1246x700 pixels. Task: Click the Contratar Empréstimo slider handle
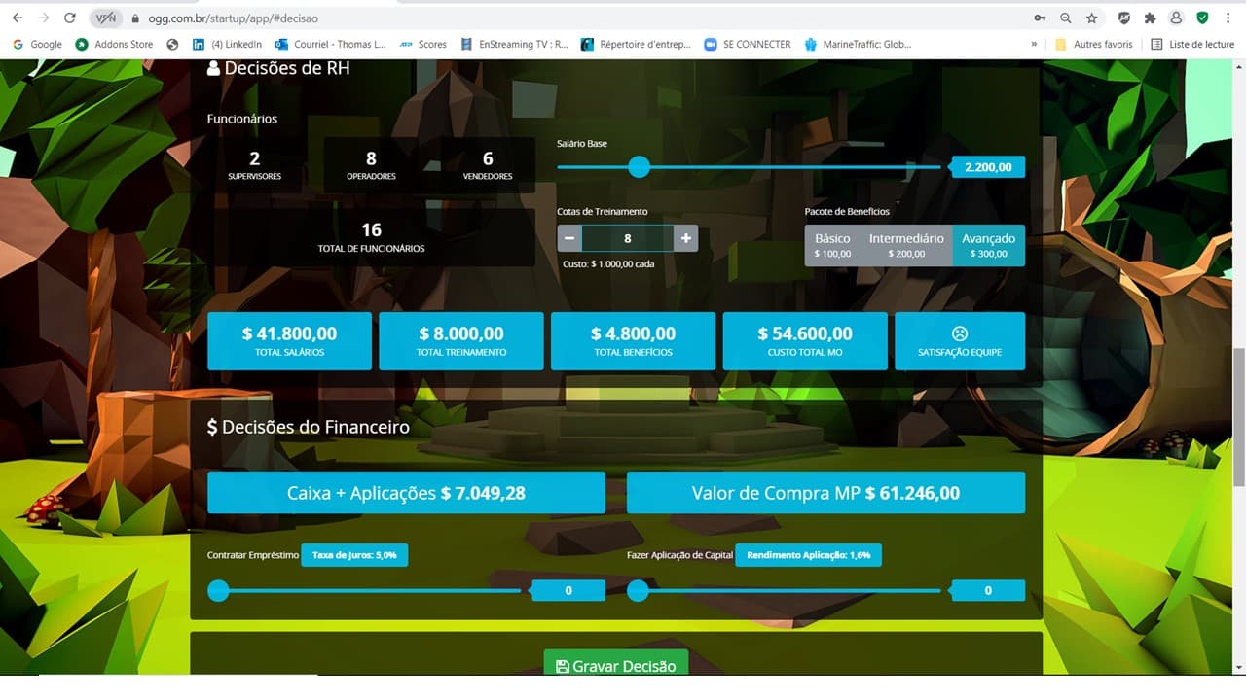tap(219, 590)
